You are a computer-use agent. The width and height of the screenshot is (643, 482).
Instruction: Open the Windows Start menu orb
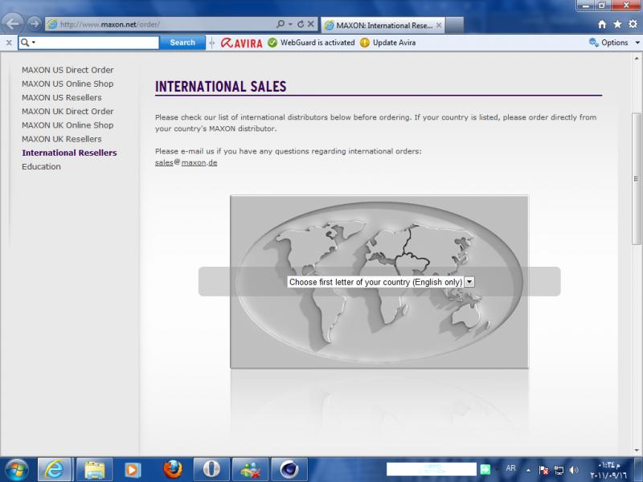(x=16, y=469)
